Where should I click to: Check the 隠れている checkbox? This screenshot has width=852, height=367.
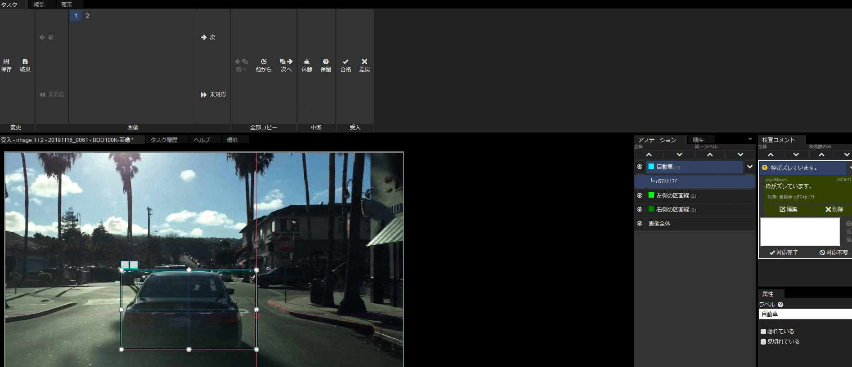click(763, 332)
